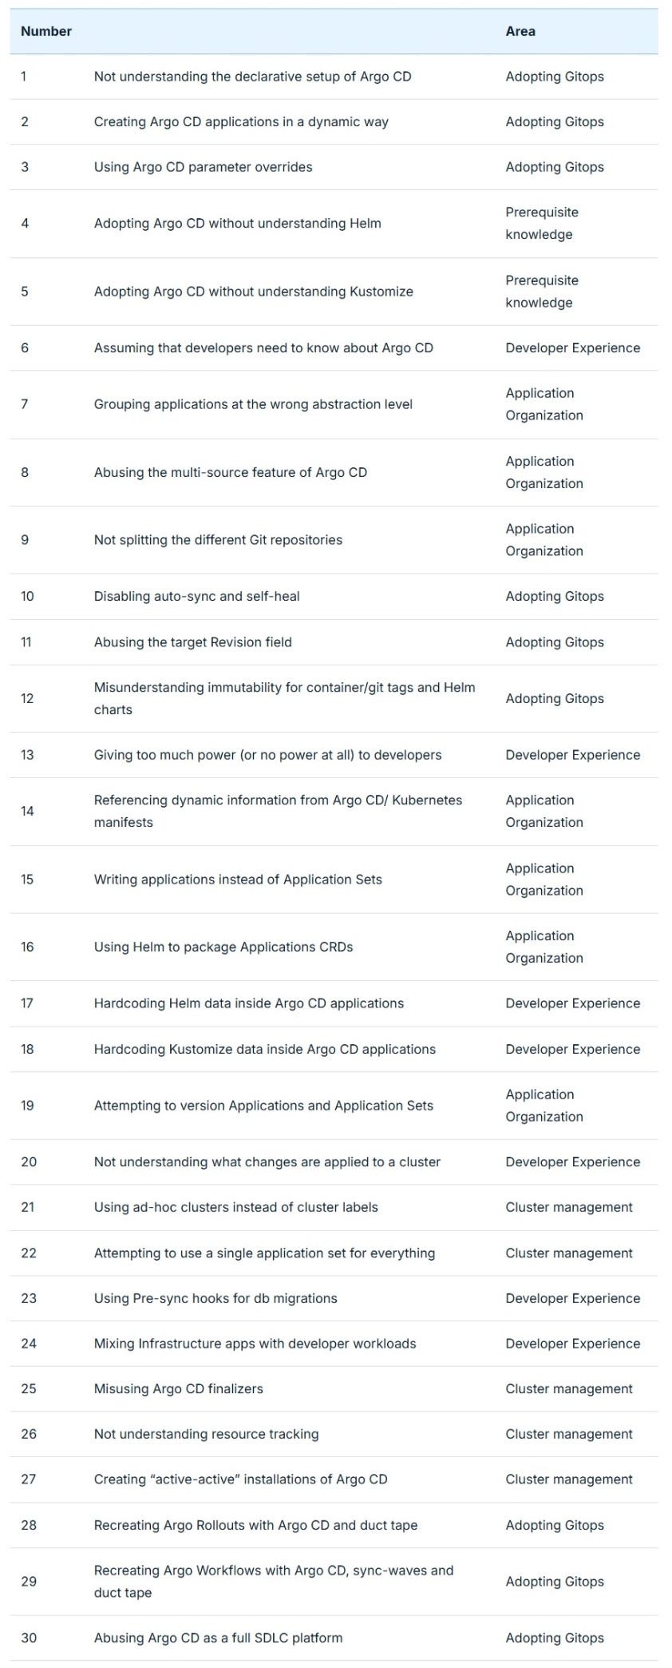Click 'Creating Argo CD applications in a dynamic way'
Image resolution: width=672 pixels, height=1668 pixels.
241,121
